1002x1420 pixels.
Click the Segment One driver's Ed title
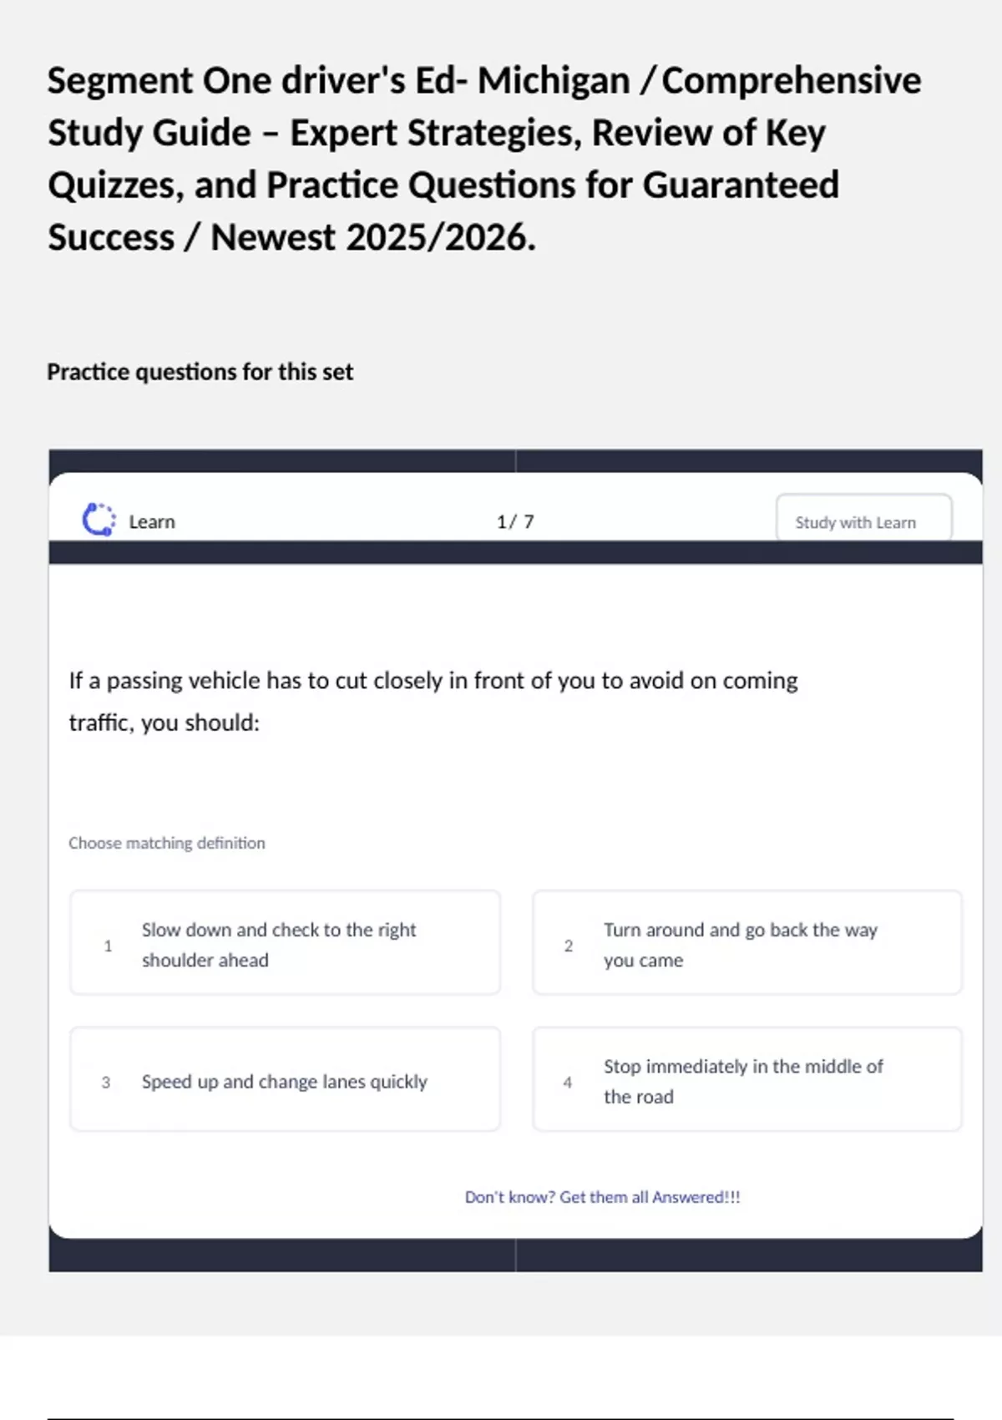click(x=484, y=159)
